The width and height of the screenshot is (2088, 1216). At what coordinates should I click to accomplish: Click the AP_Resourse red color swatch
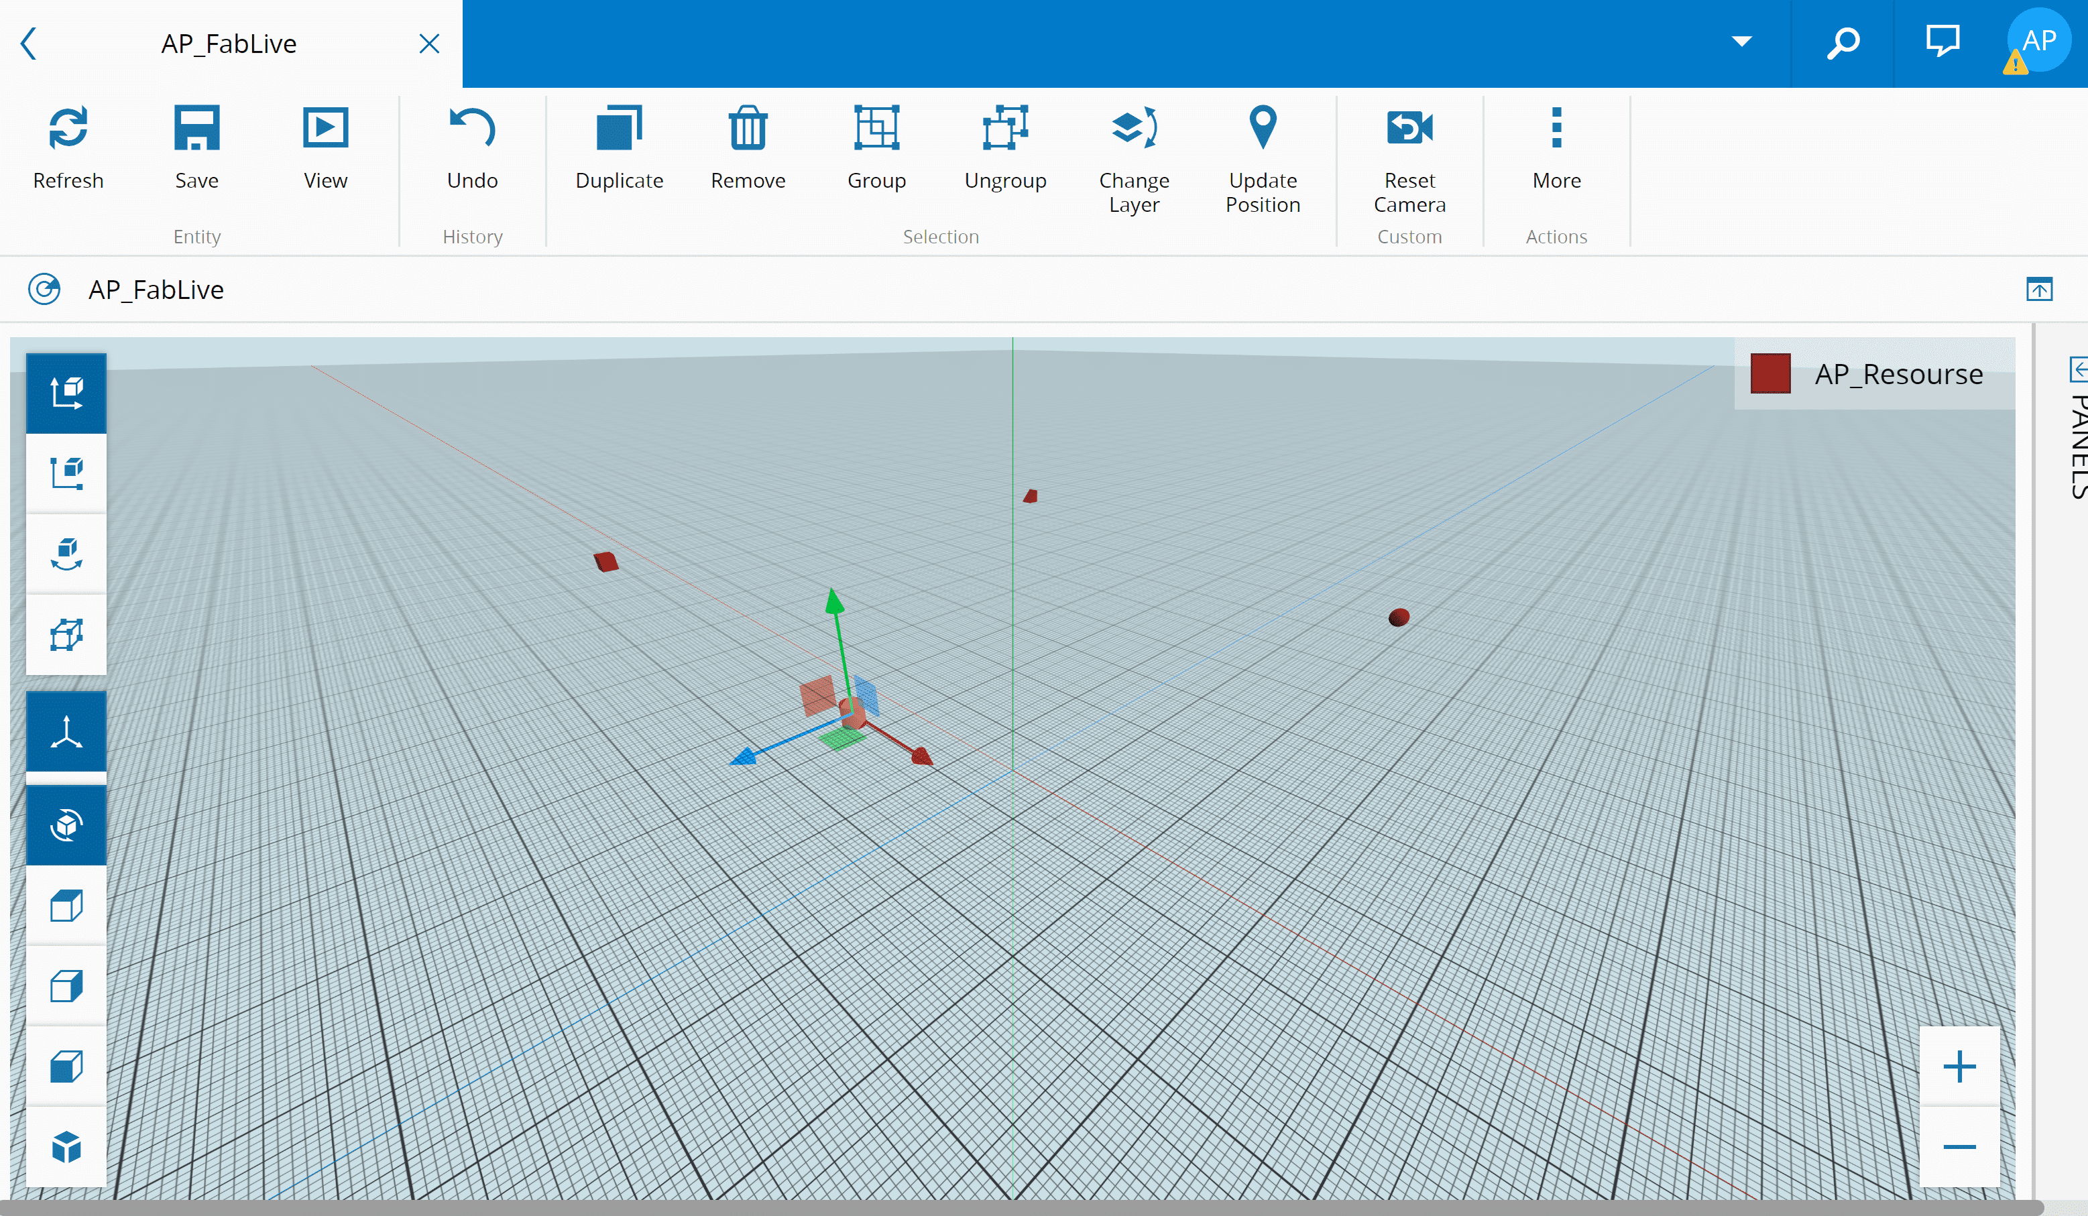pyautogui.click(x=1771, y=373)
